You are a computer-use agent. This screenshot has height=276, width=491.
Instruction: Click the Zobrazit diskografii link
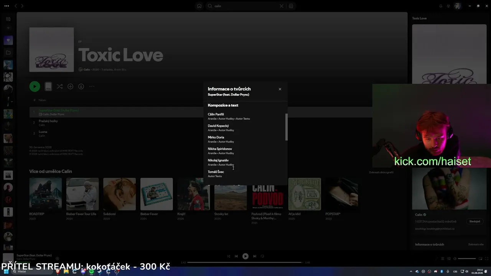coord(381,172)
